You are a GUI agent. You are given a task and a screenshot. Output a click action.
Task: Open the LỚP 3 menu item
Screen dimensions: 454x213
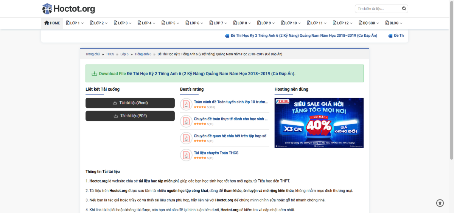pyautogui.click(x=123, y=23)
